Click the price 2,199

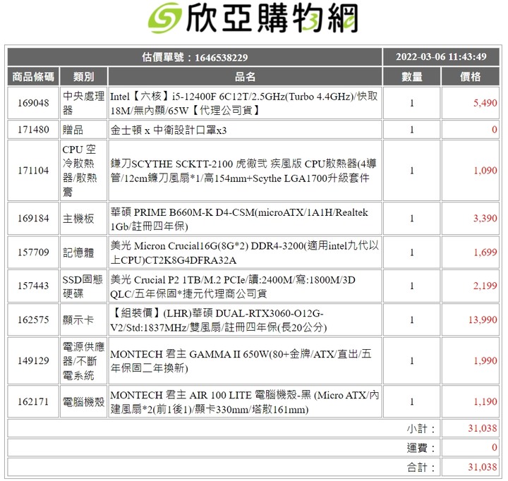pyautogui.click(x=485, y=286)
